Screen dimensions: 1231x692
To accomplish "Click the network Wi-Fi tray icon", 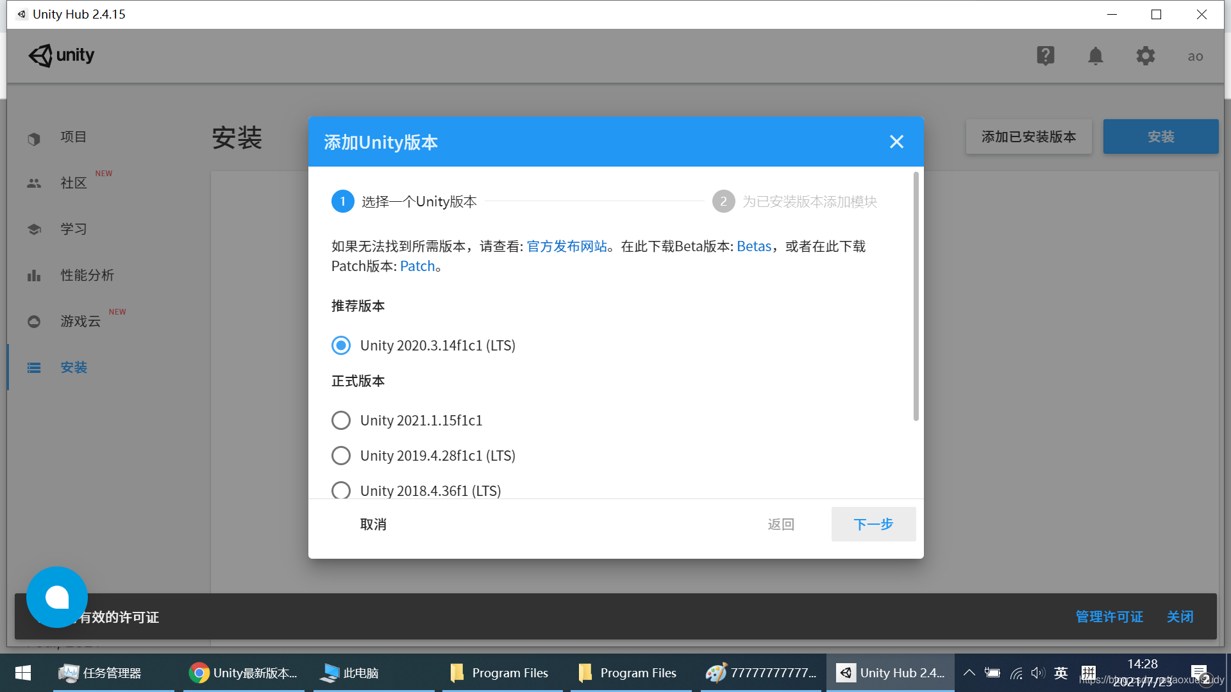I will [x=1016, y=673].
